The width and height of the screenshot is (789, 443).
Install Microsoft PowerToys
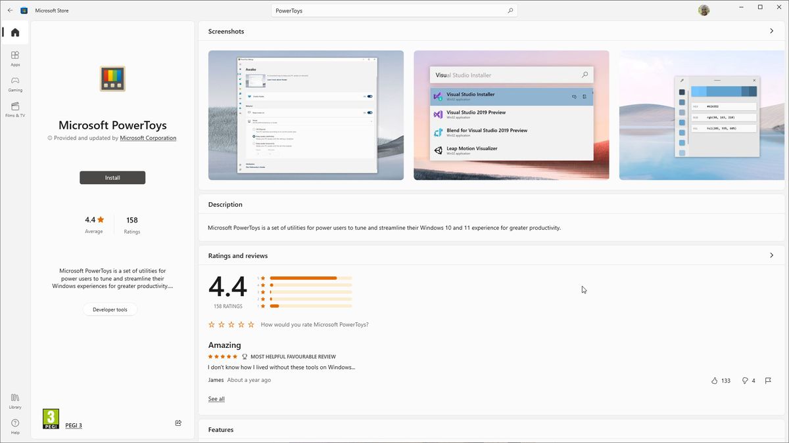coord(112,177)
